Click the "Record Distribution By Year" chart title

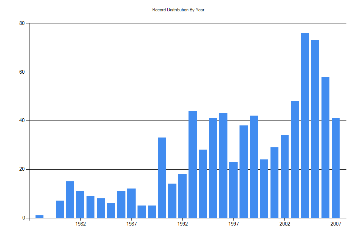click(178, 10)
